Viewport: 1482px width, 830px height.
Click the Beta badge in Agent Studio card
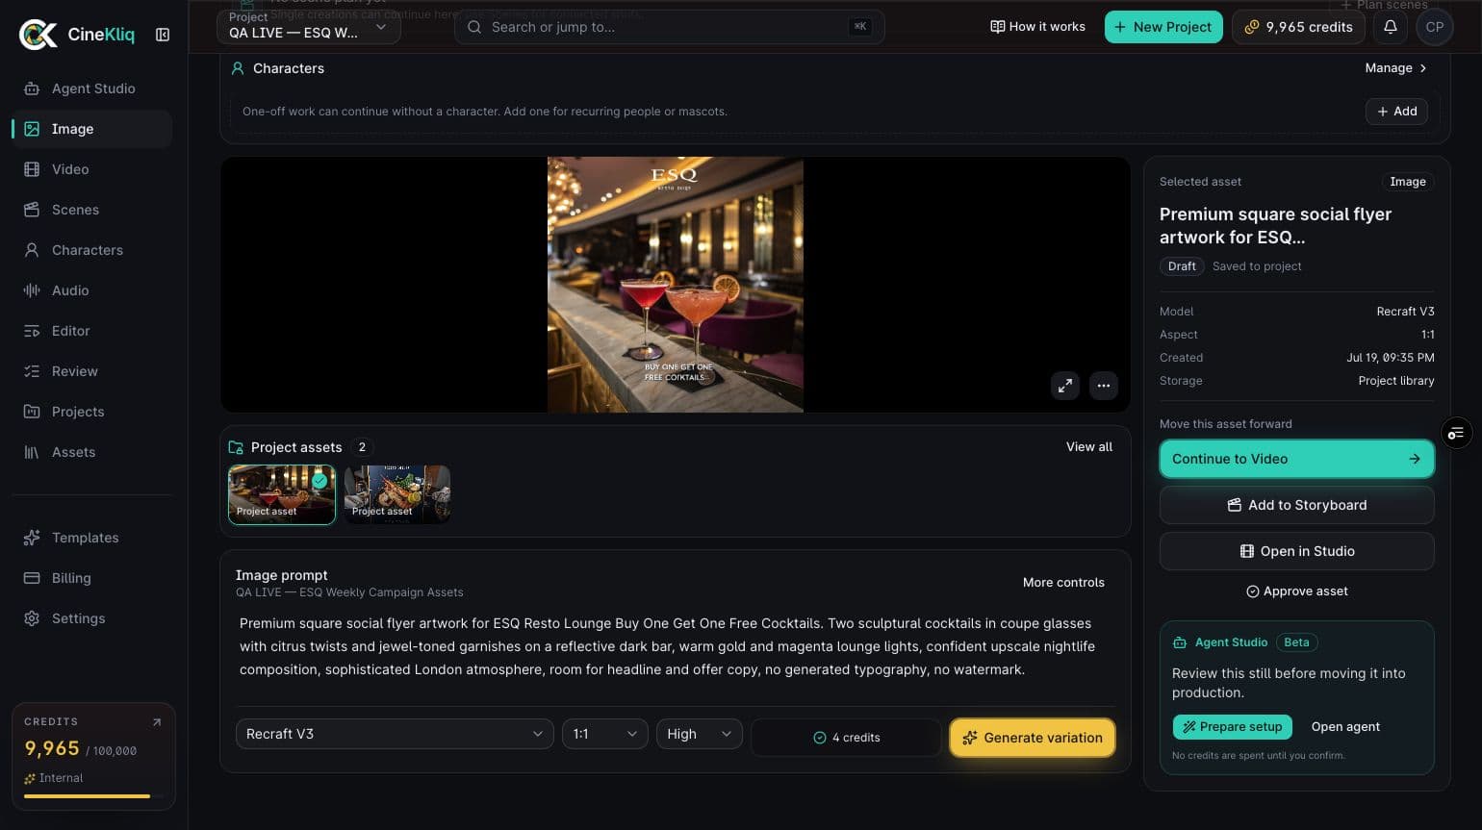coord(1296,642)
